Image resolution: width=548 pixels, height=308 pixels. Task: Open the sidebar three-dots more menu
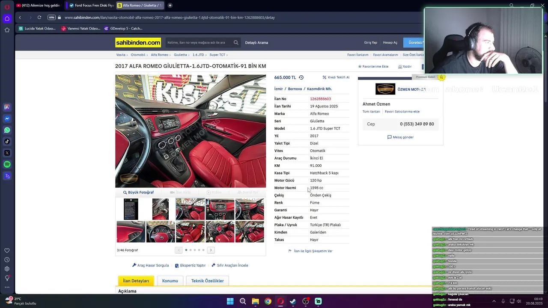7,287
